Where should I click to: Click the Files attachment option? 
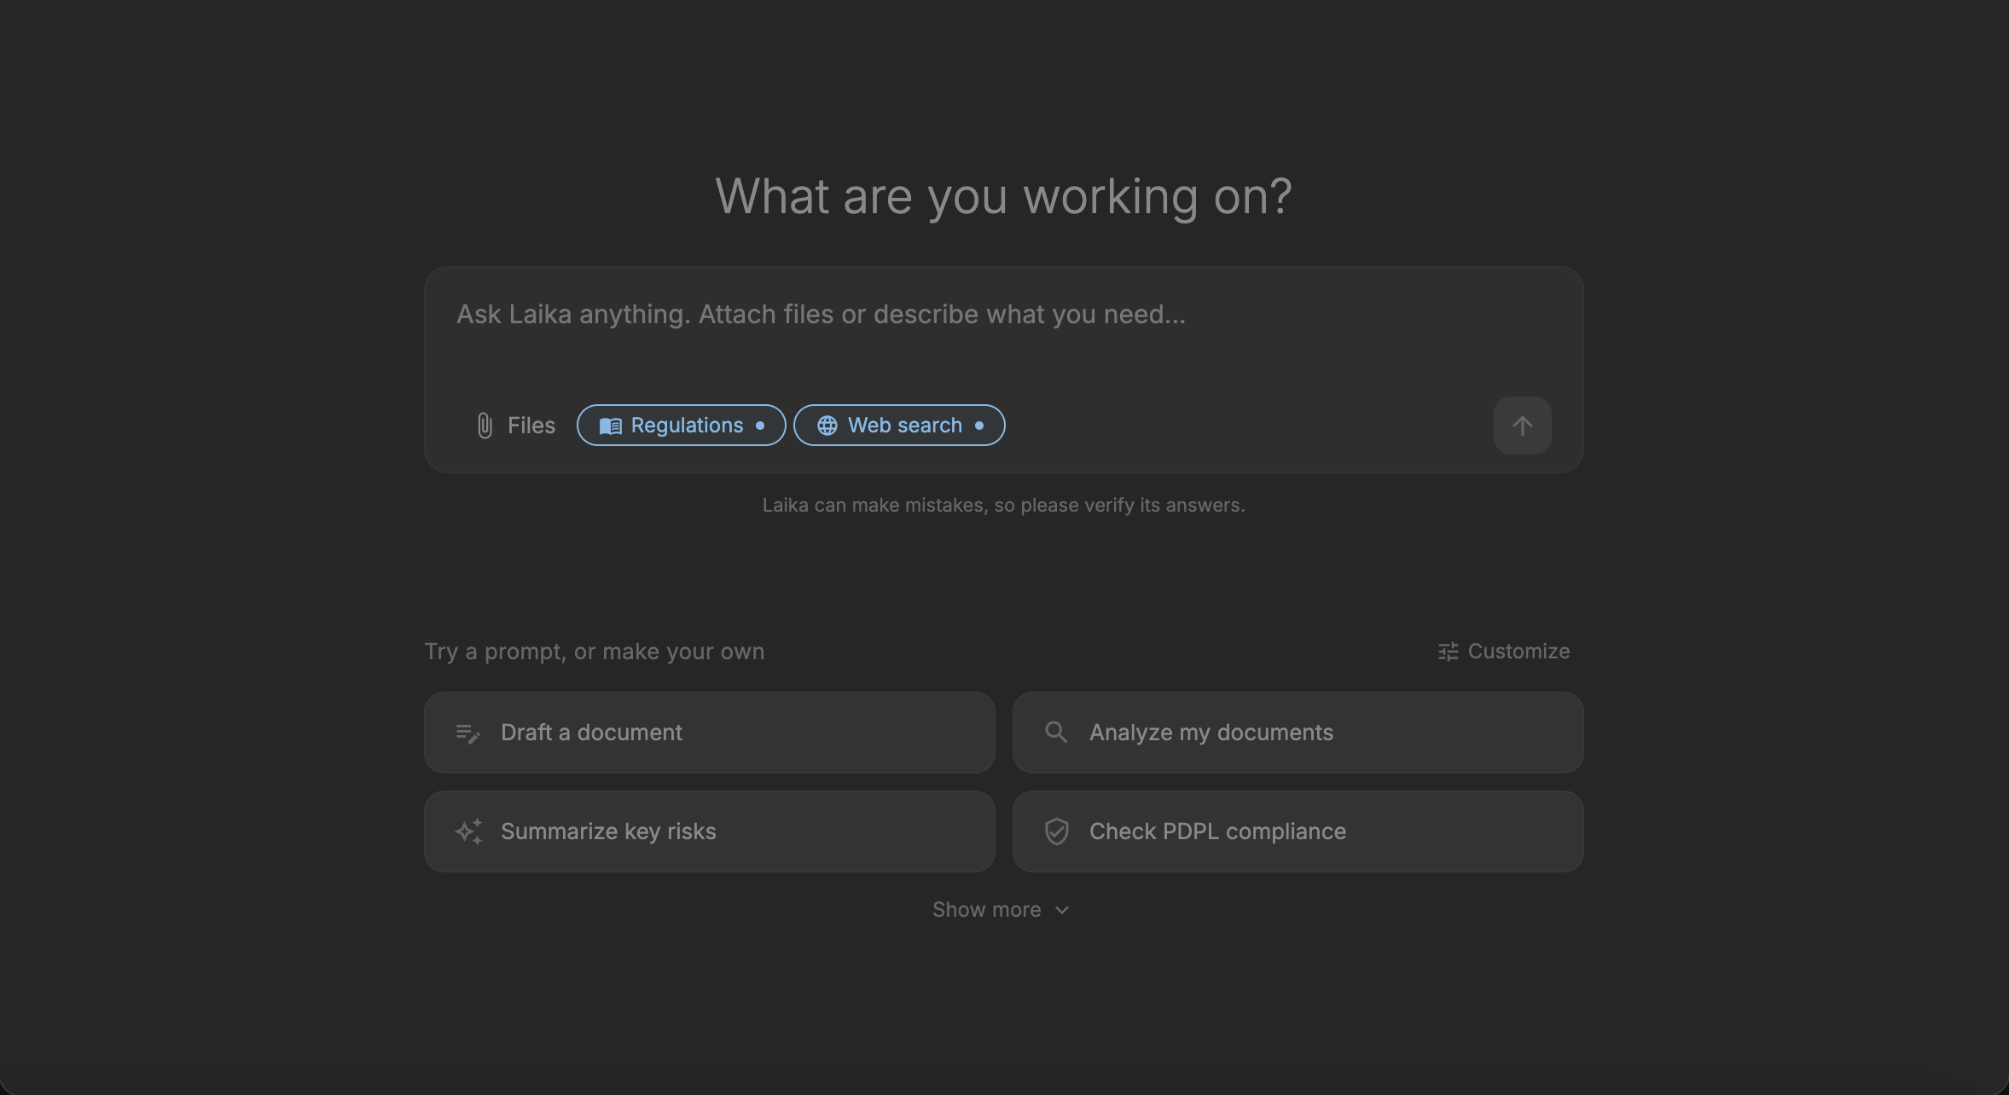[515, 425]
